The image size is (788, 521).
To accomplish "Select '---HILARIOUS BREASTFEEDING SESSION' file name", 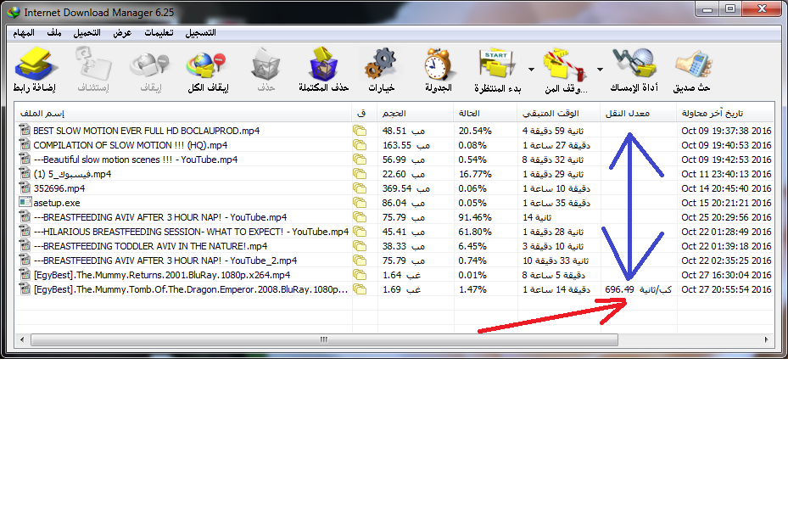I will [191, 232].
